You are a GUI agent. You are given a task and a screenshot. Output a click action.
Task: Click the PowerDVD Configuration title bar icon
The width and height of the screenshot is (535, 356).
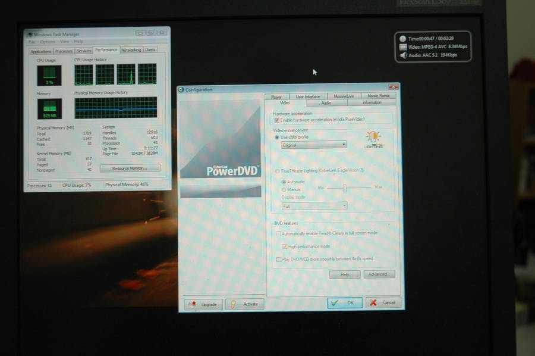tap(181, 90)
